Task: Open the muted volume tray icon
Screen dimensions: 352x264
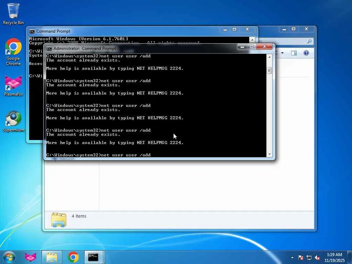Action: pyautogui.click(x=317, y=257)
